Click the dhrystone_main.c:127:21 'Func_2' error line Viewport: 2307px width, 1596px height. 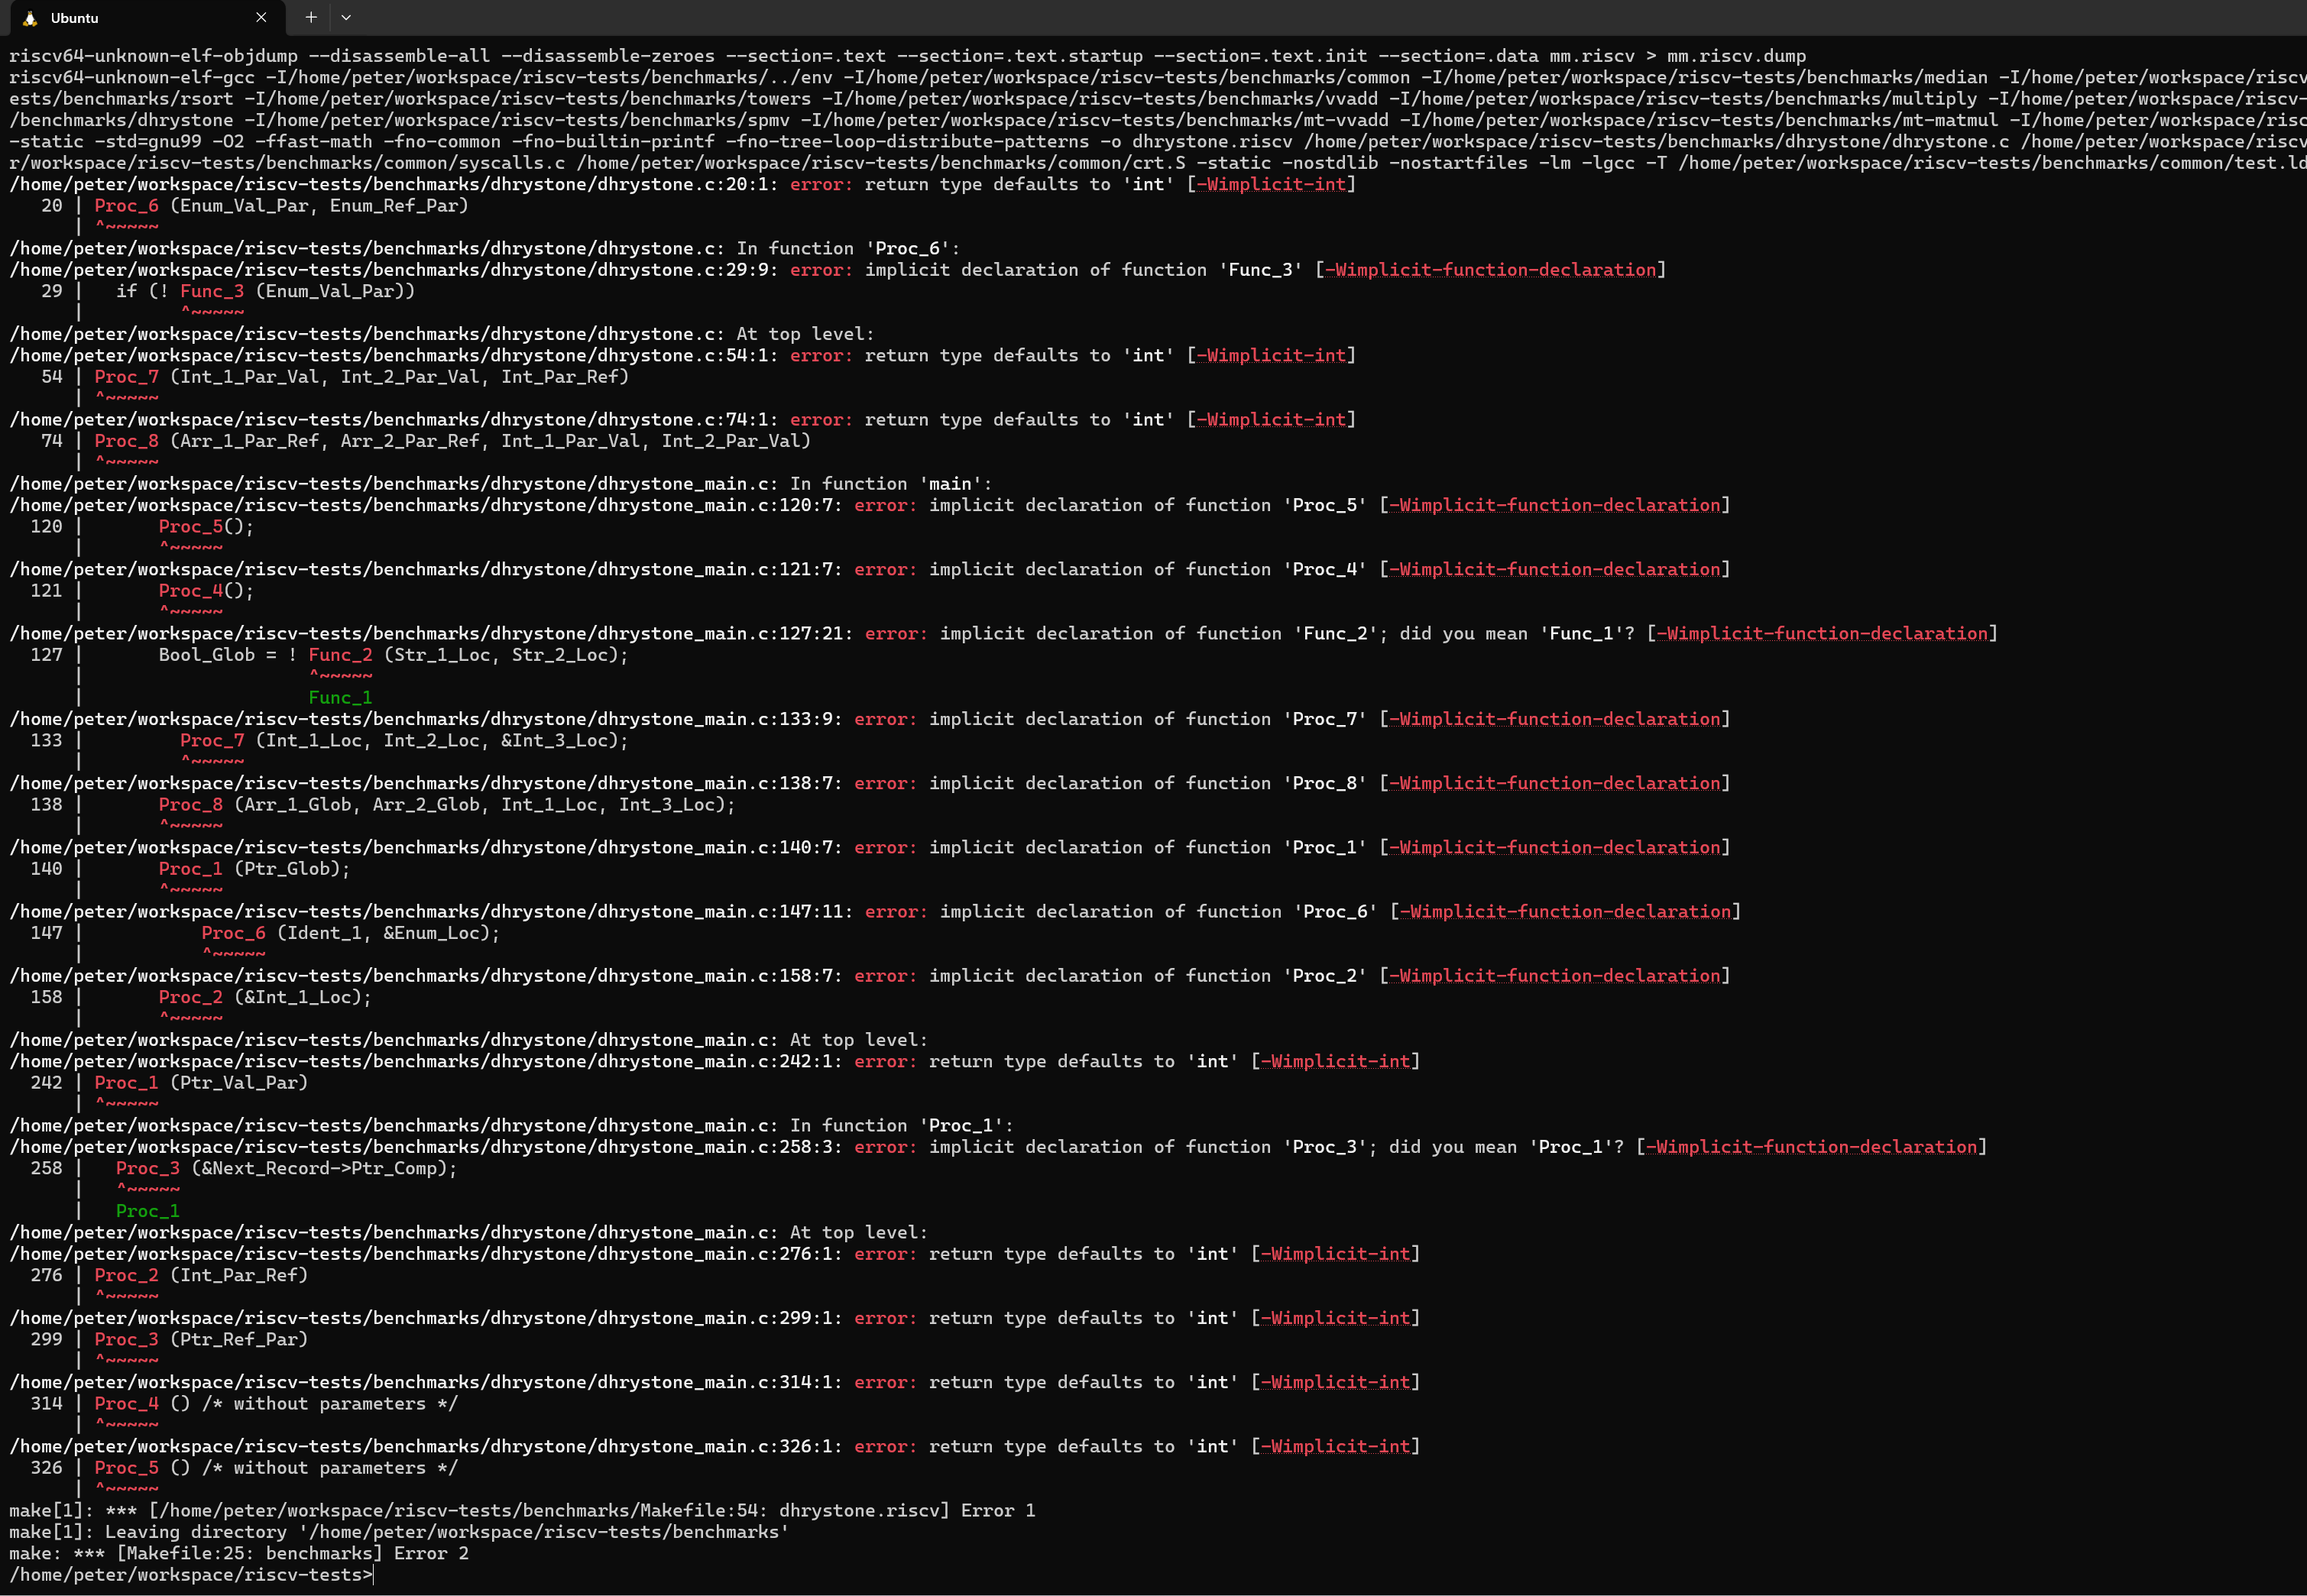coord(1004,634)
